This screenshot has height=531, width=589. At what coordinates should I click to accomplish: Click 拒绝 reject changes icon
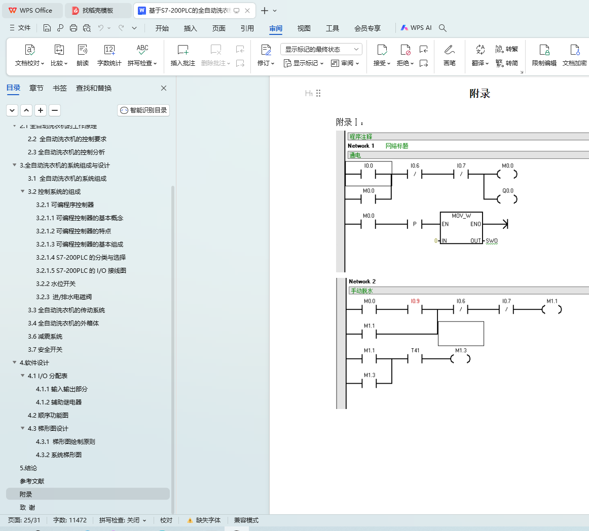[406, 50]
